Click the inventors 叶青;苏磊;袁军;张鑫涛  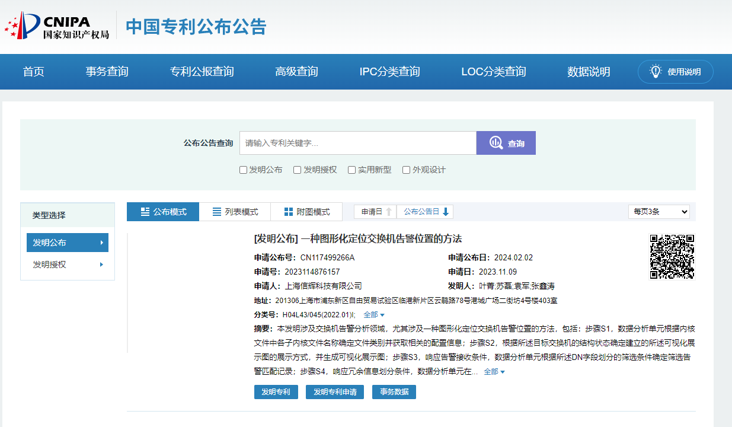(517, 286)
